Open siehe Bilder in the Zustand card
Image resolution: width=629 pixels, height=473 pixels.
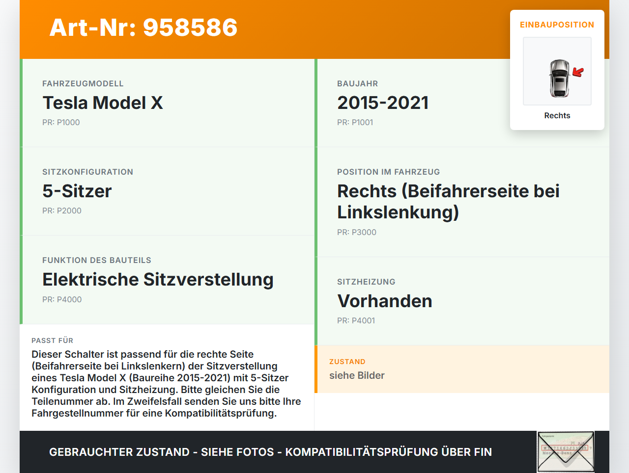pyautogui.click(x=357, y=375)
